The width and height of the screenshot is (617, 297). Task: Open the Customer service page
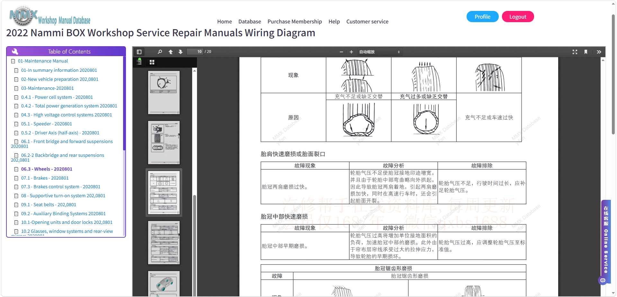coord(367,21)
